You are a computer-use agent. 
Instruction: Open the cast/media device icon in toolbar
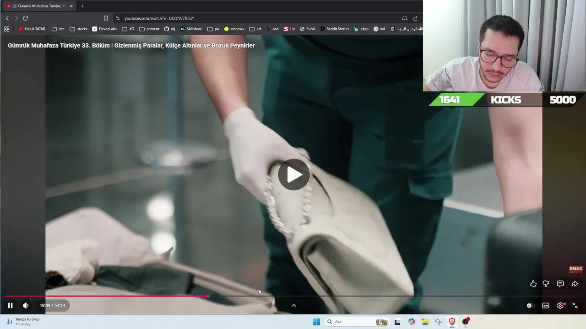coord(405,18)
